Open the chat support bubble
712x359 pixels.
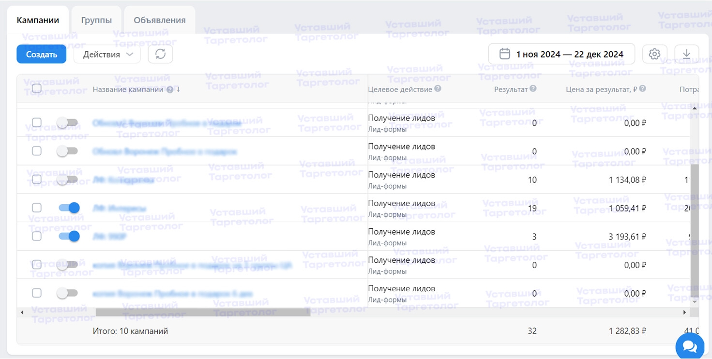[x=690, y=346]
